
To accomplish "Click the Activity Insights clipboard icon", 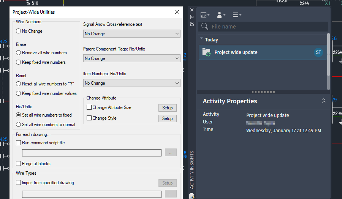I will coord(192,196).
